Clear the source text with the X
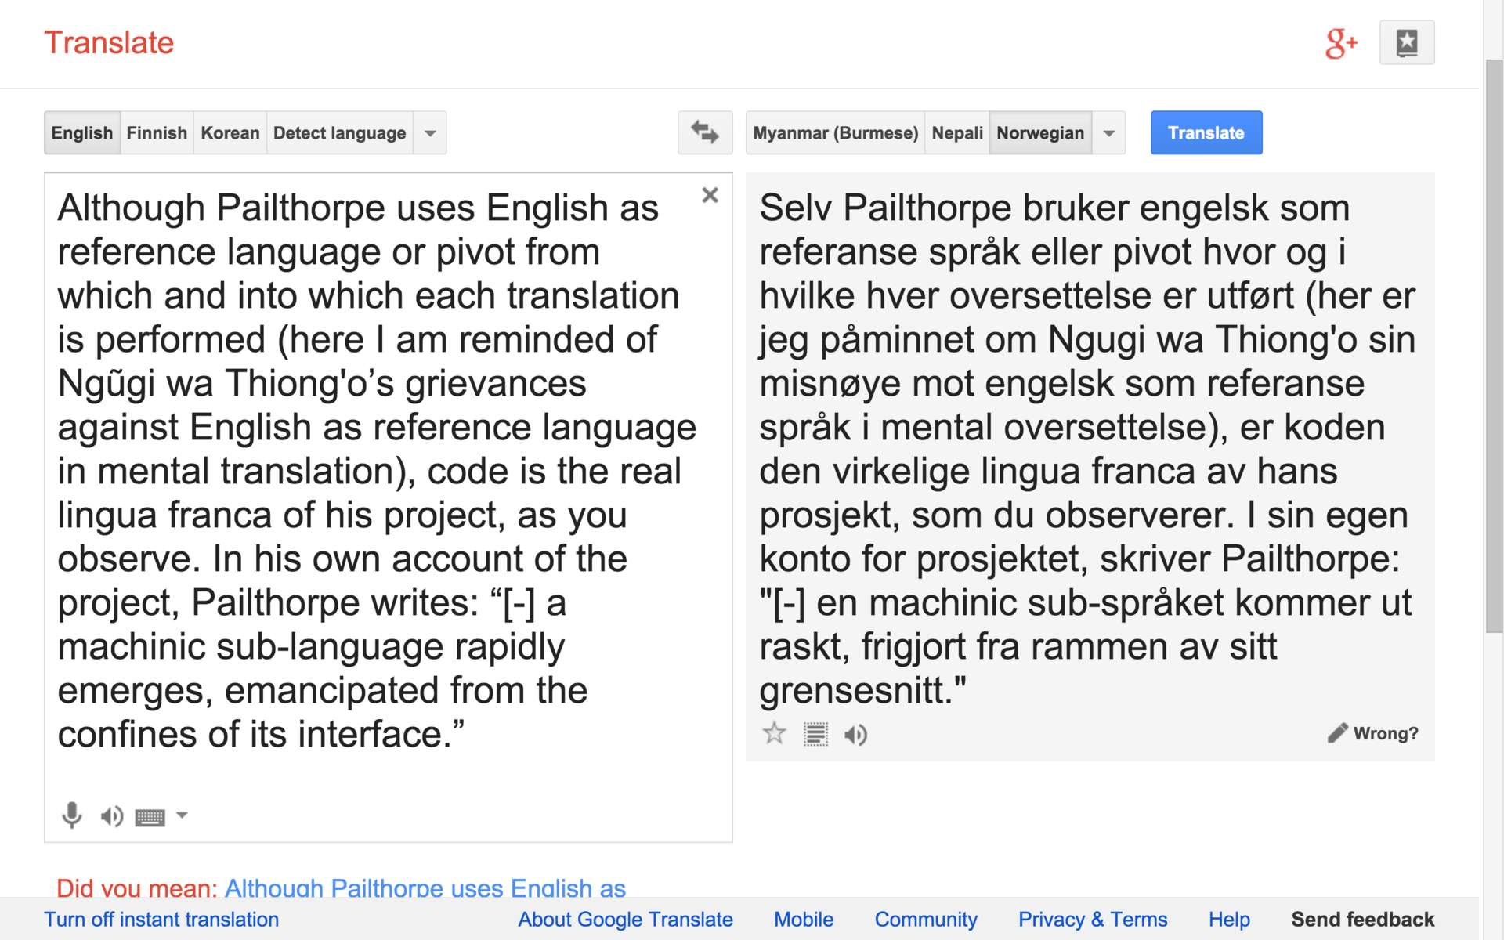This screenshot has width=1504, height=940. (x=710, y=195)
